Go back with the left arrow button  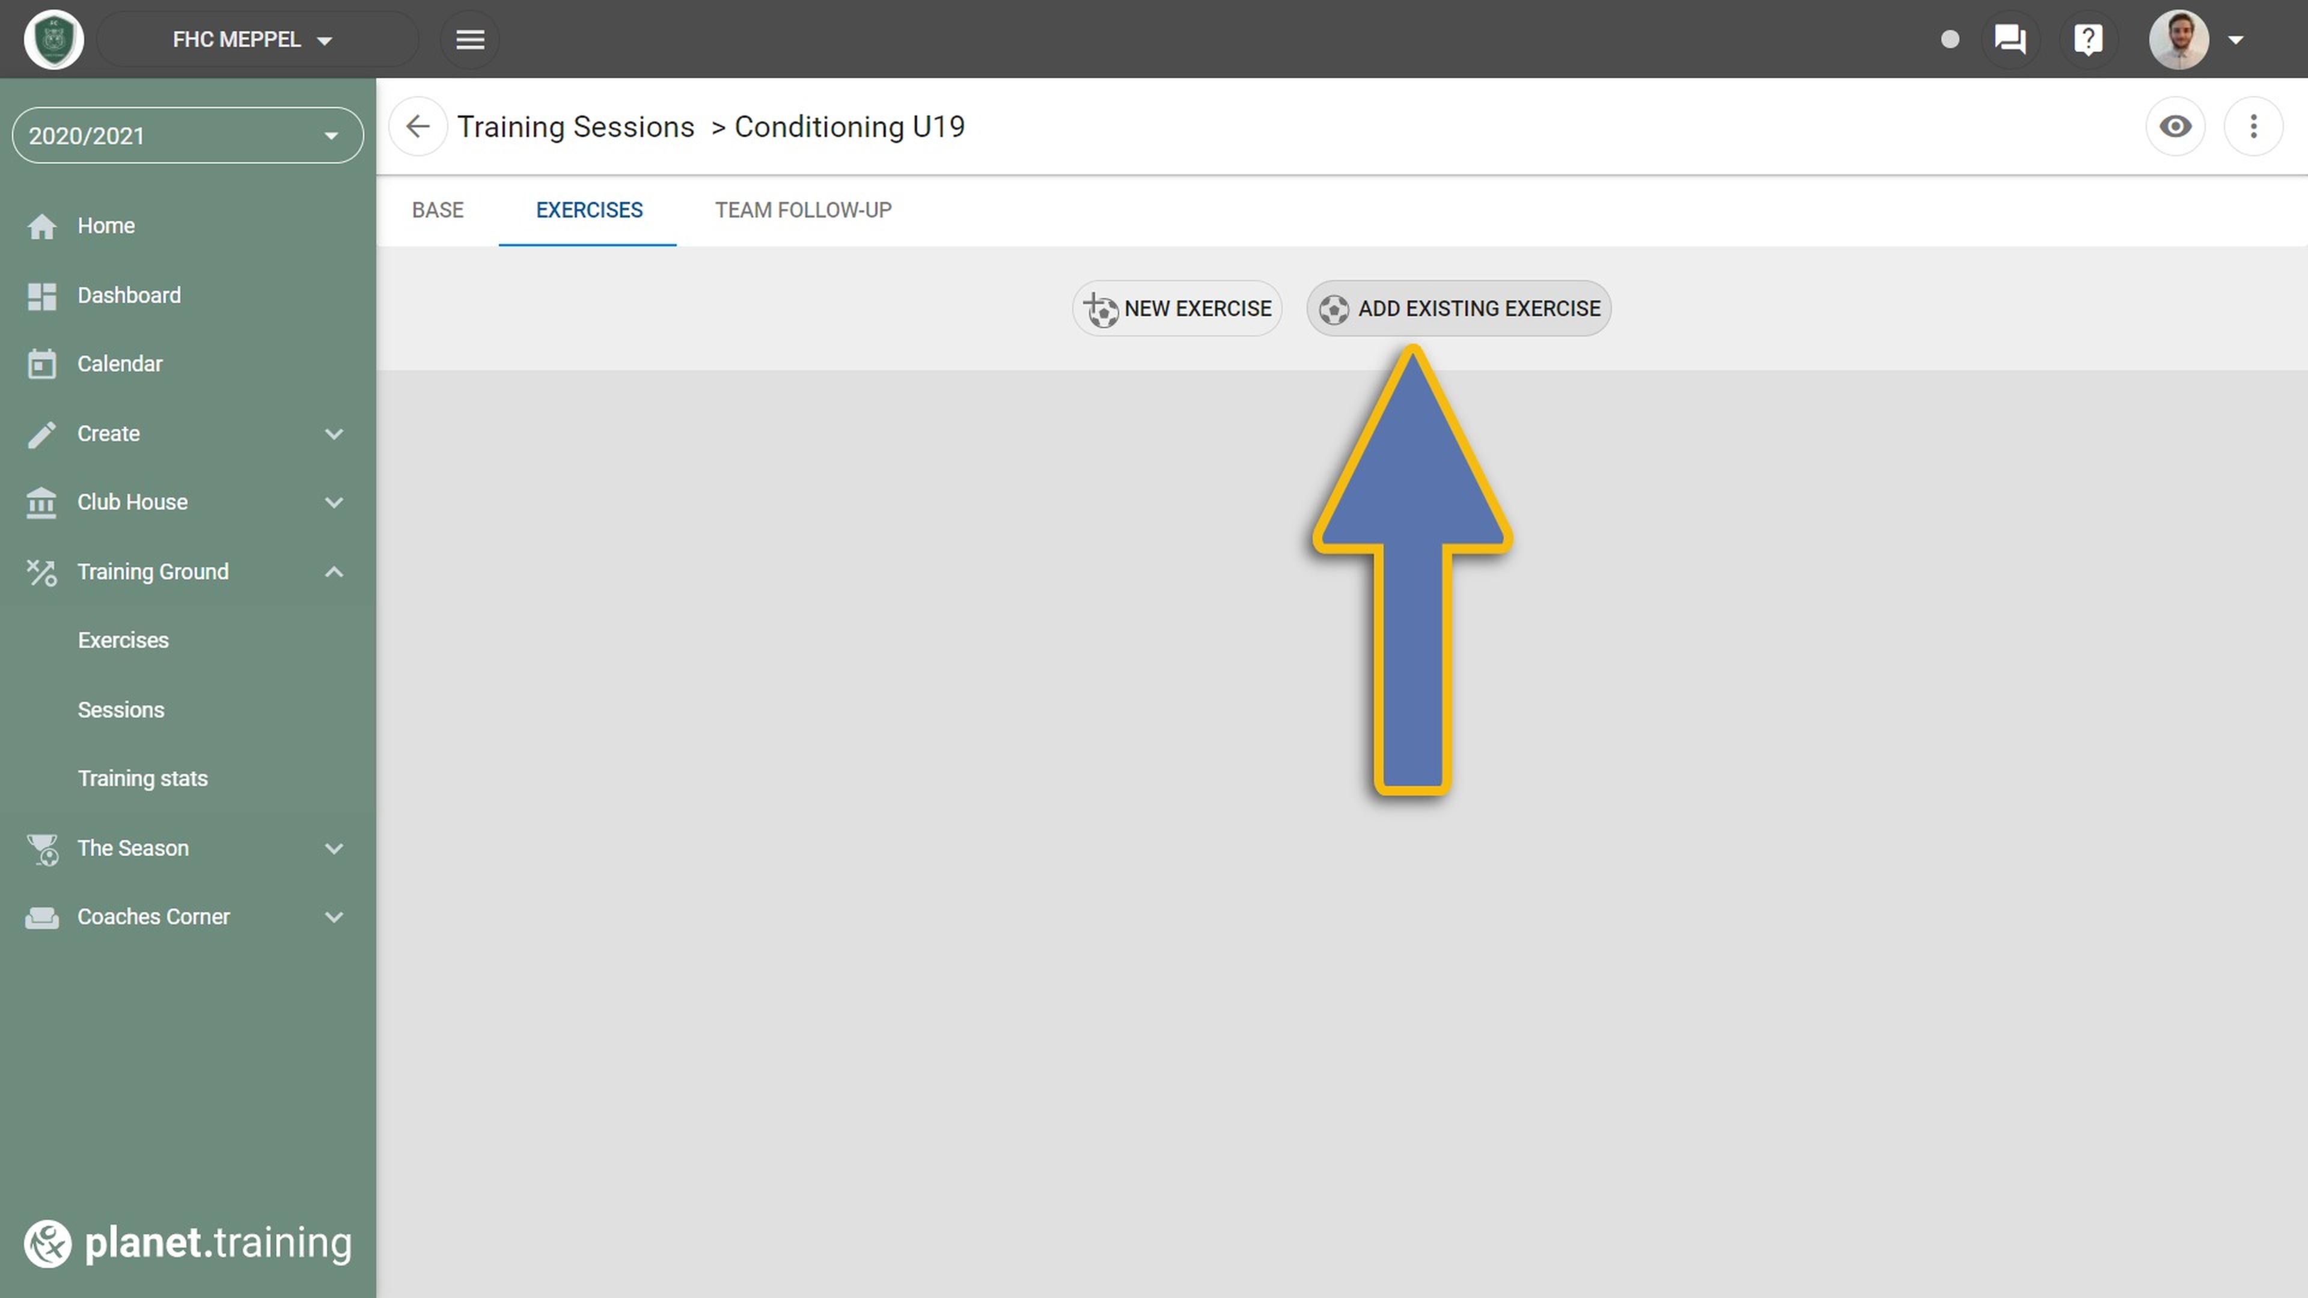click(418, 126)
